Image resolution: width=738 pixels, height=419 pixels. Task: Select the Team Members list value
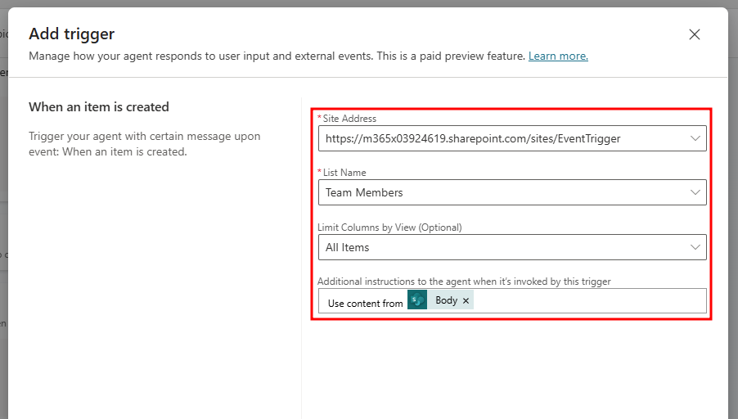[364, 192]
